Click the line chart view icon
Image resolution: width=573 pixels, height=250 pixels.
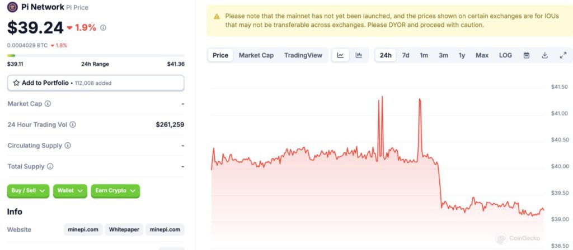point(340,55)
